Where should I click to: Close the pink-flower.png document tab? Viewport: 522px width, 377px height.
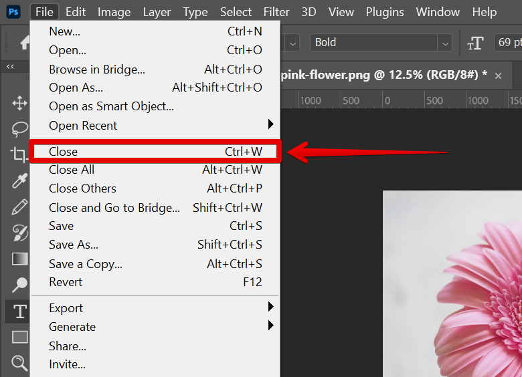point(498,76)
